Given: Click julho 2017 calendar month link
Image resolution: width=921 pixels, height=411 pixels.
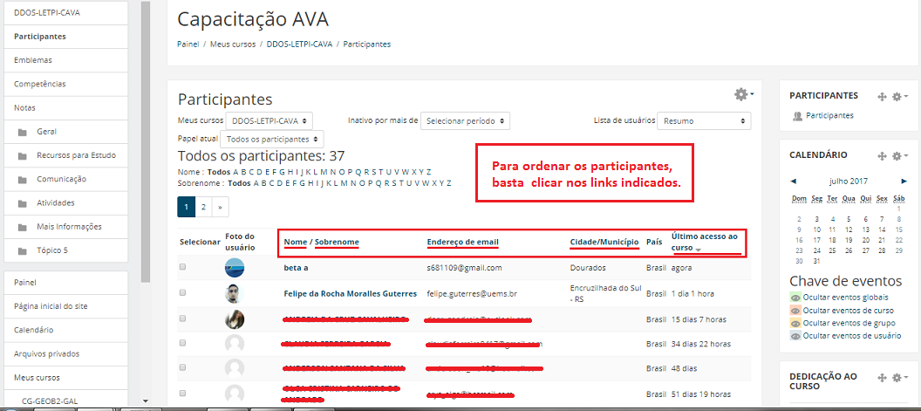Looking at the screenshot, I should [848, 182].
